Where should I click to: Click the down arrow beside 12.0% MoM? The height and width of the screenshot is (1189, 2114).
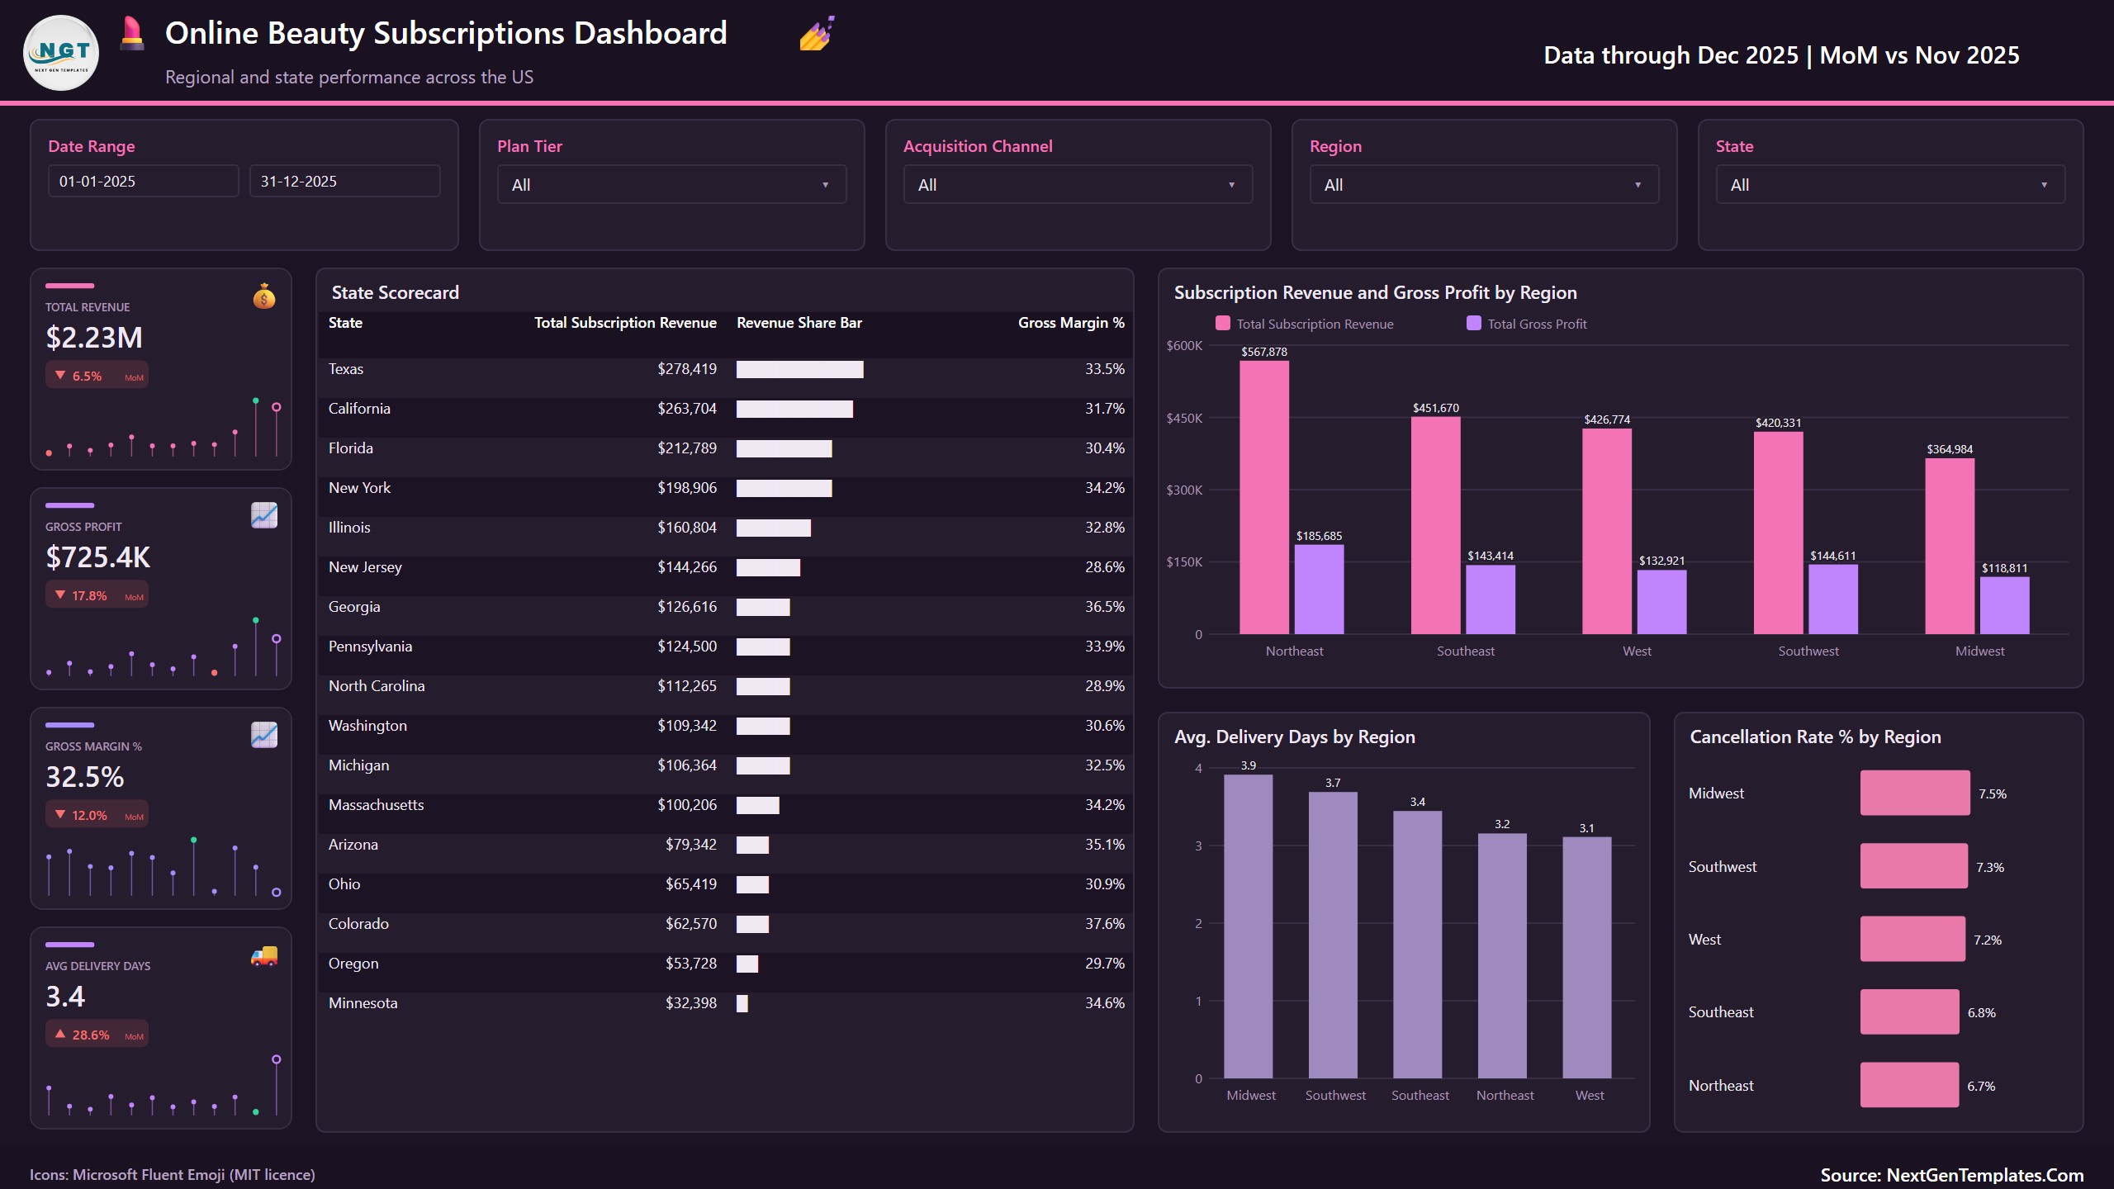(x=60, y=814)
